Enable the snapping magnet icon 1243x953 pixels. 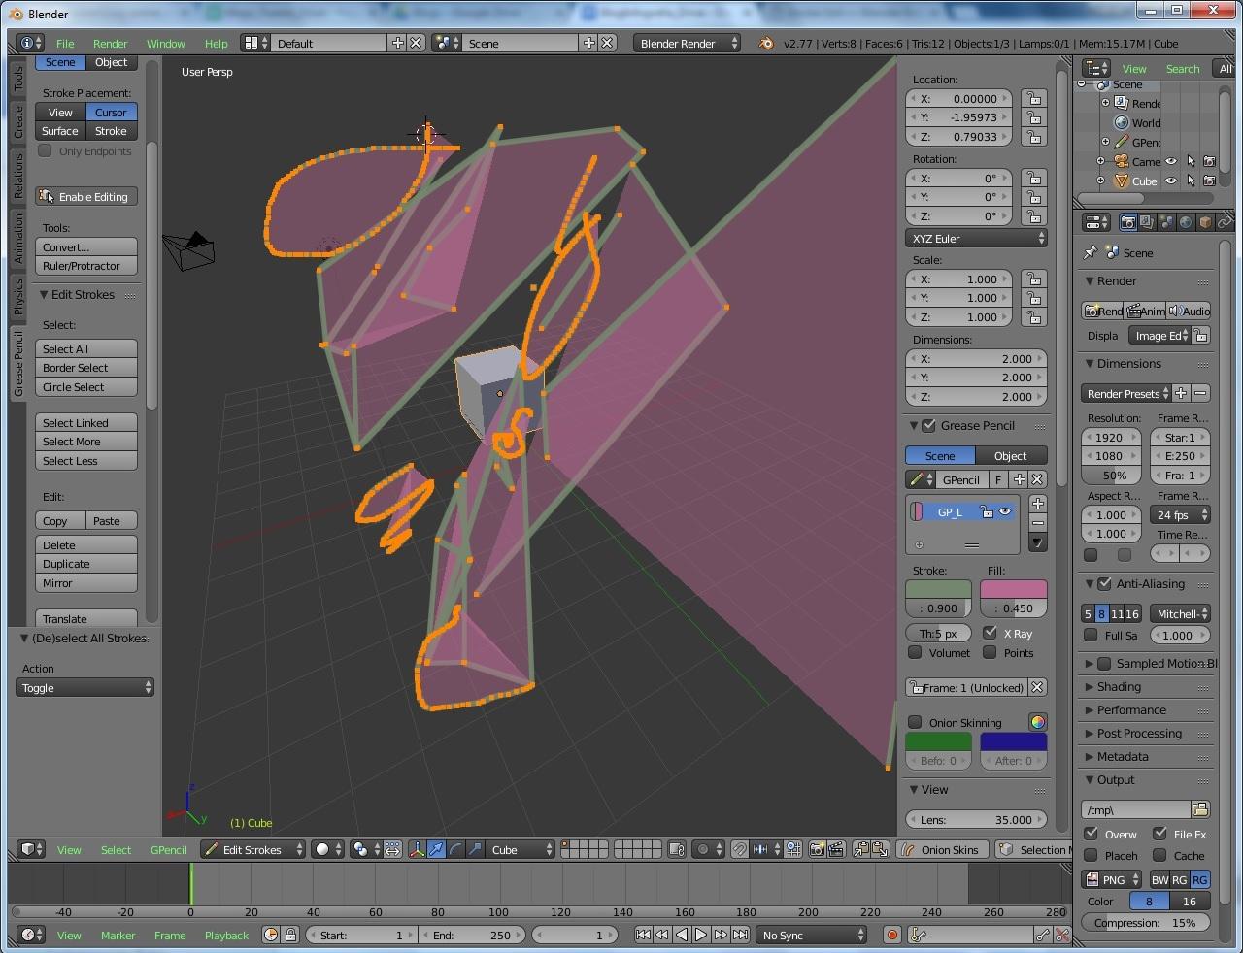point(741,849)
